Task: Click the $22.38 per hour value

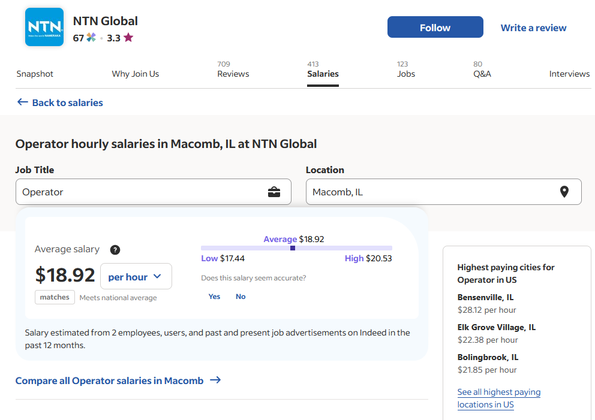Action: pos(488,340)
